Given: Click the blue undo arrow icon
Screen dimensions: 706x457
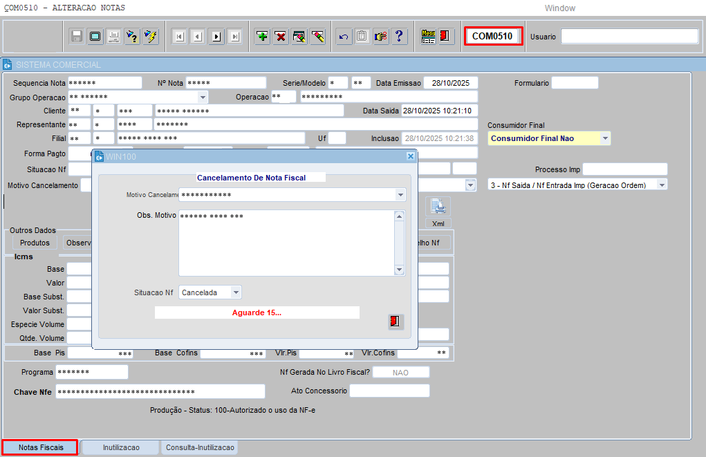Looking at the screenshot, I should tap(344, 37).
